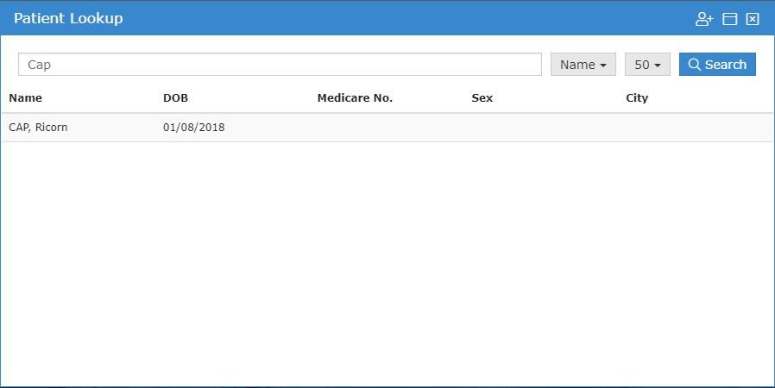Select patient CAP, Ricorn
This screenshot has height=388, width=775.
pos(38,128)
